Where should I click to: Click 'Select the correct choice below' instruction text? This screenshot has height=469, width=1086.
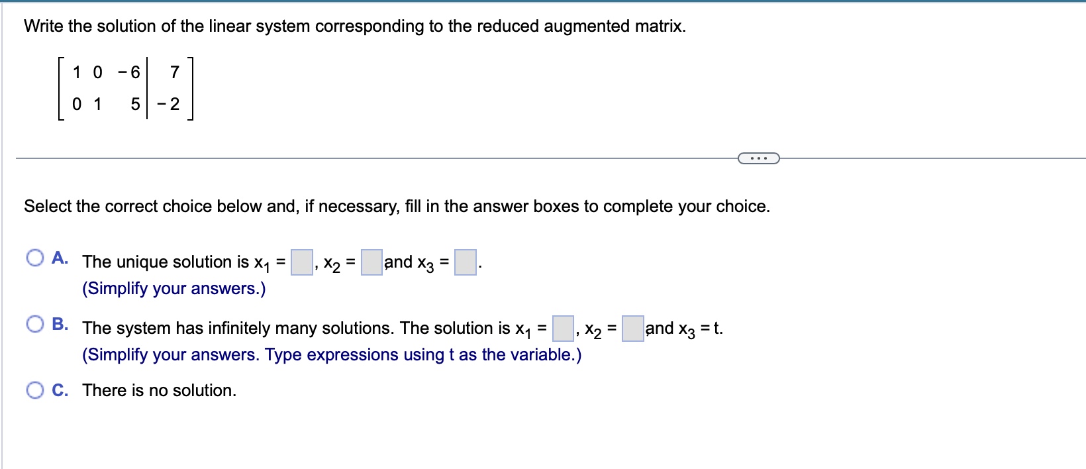[x=396, y=206]
